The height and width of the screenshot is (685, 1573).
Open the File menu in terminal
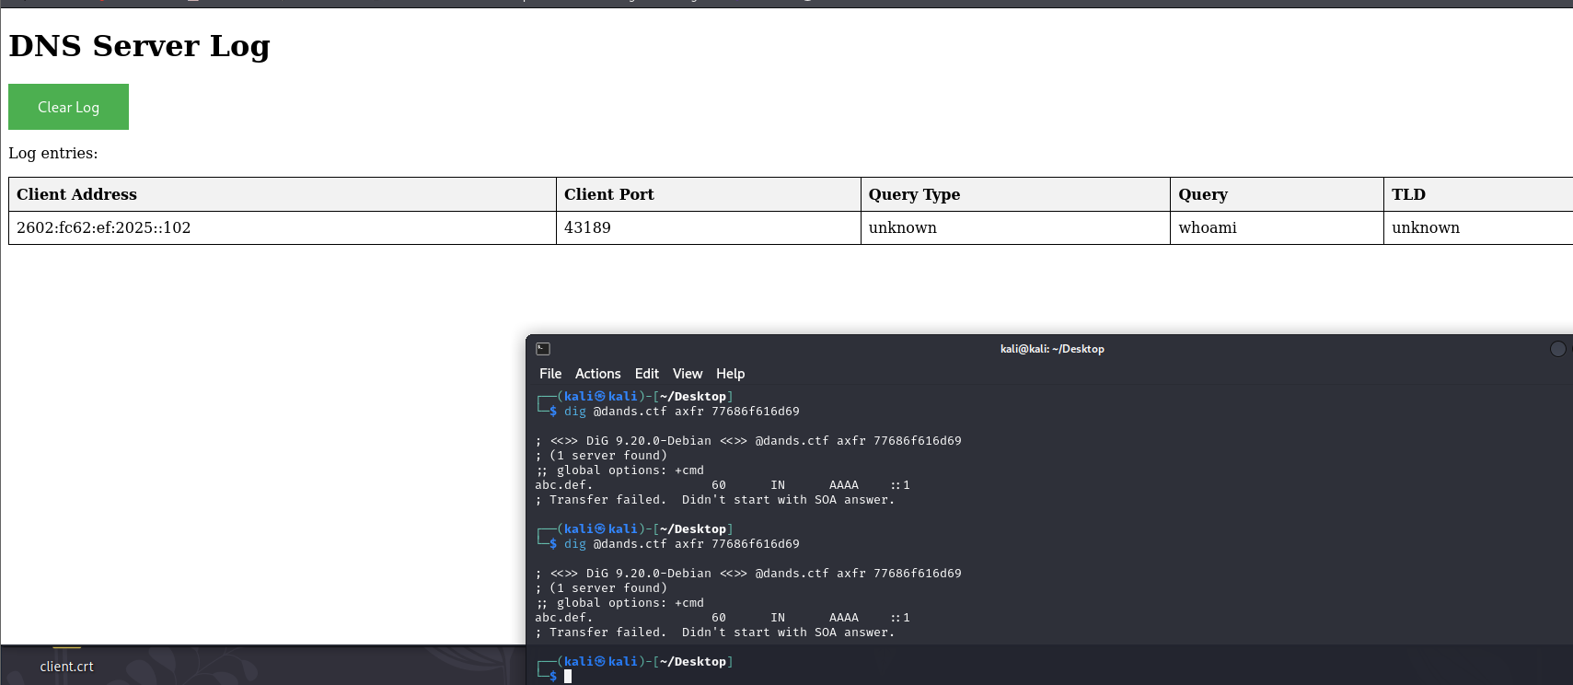tap(550, 374)
